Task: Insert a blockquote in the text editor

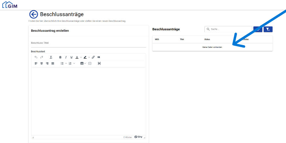Action: pyautogui.click(x=99, y=57)
